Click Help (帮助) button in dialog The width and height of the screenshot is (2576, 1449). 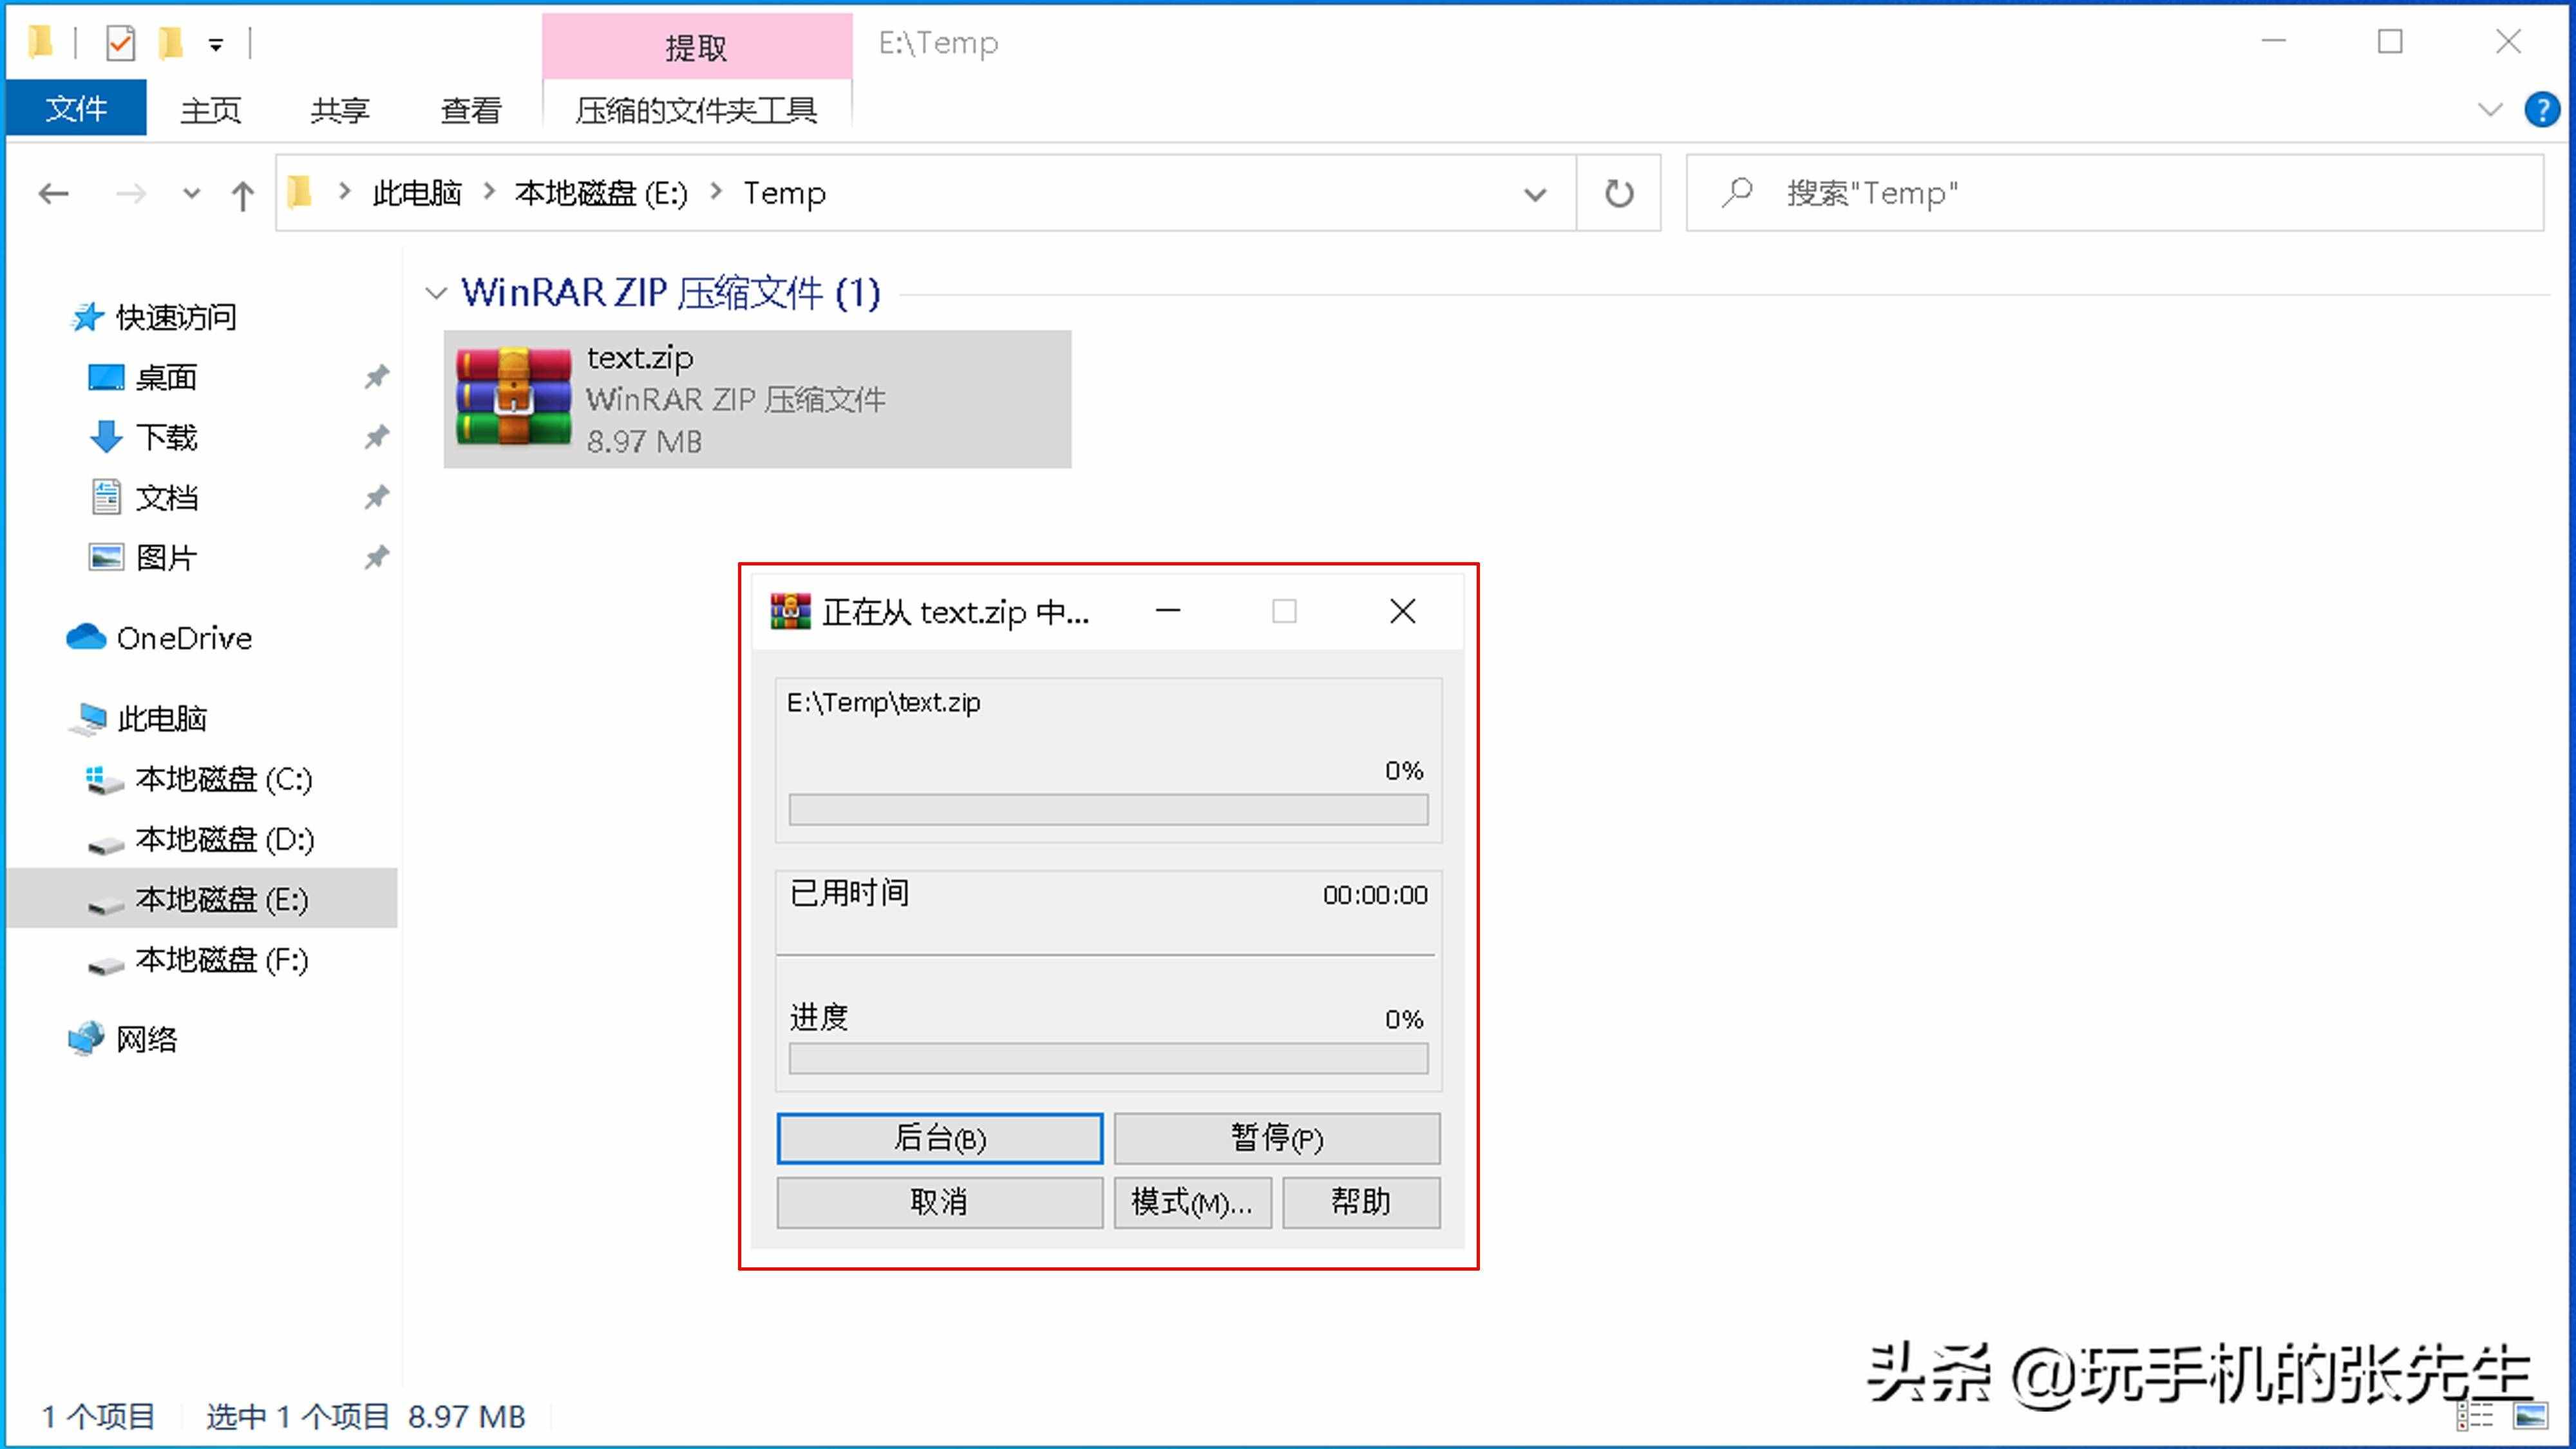[x=1361, y=1202]
